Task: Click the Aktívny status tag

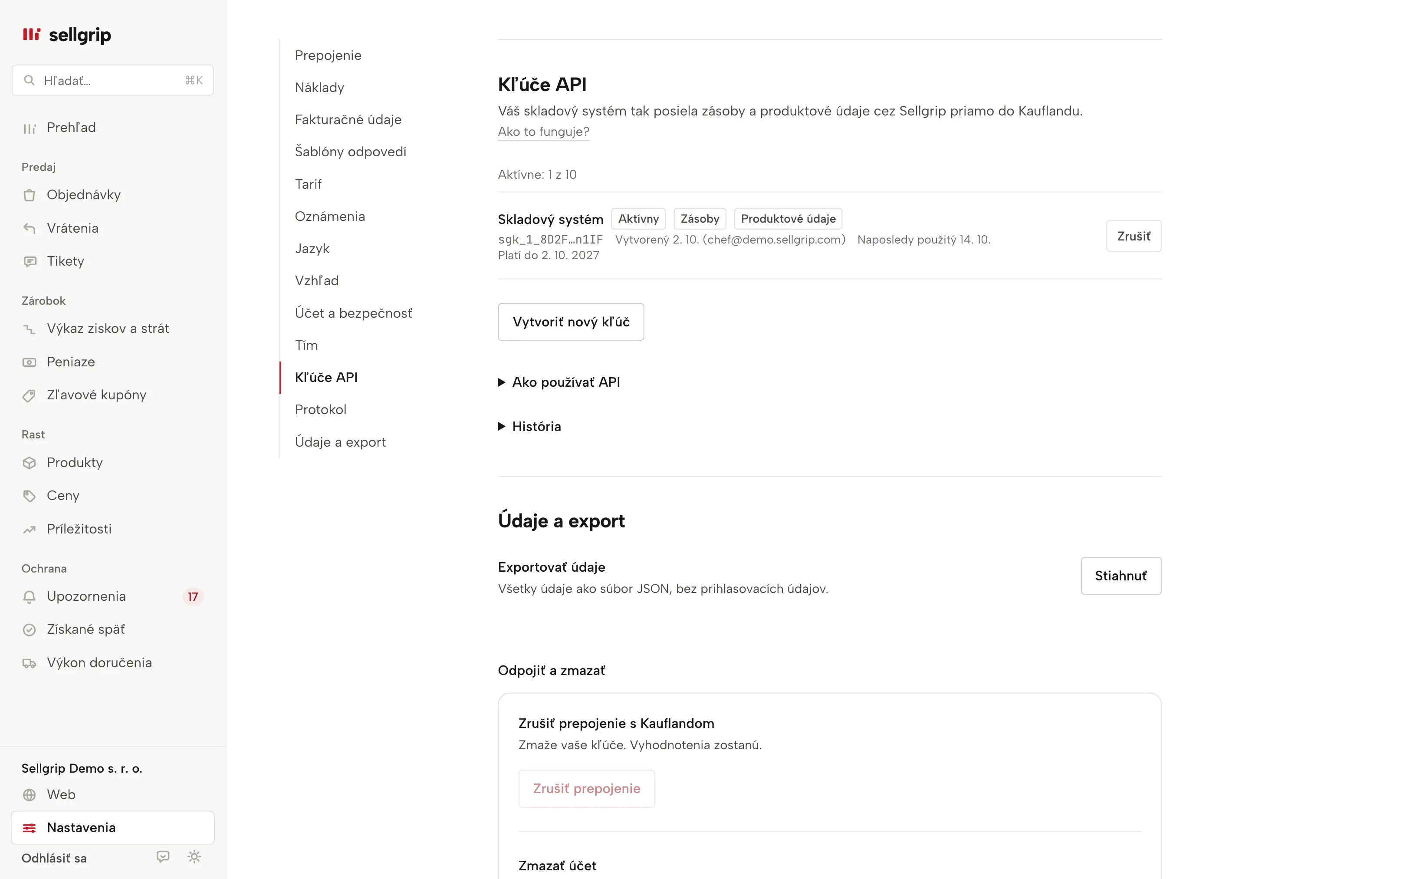Action: pos(638,219)
